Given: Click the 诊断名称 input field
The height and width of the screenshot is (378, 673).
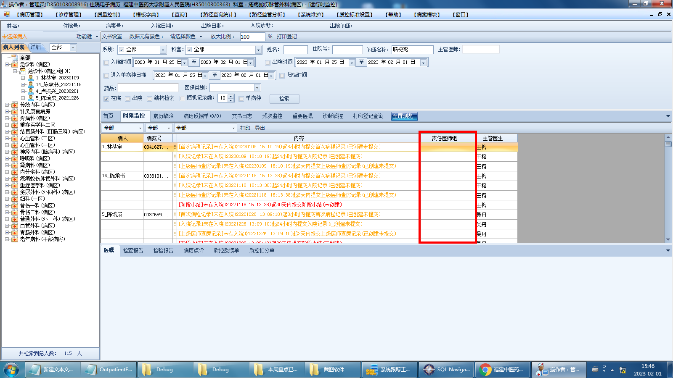Looking at the screenshot, I should (x=412, y=50).
